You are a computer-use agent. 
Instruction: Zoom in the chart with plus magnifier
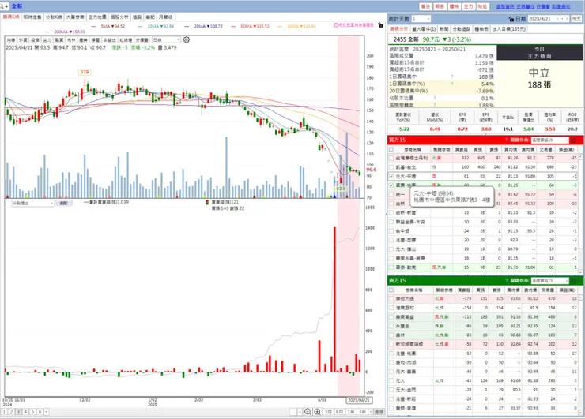coord(317,412)
